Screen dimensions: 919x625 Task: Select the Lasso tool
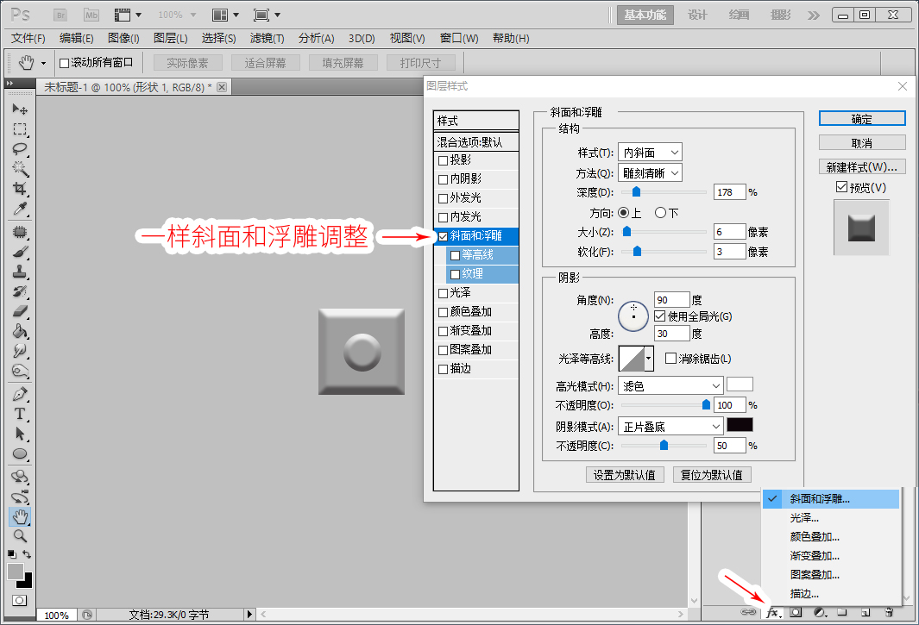(20, 149)
